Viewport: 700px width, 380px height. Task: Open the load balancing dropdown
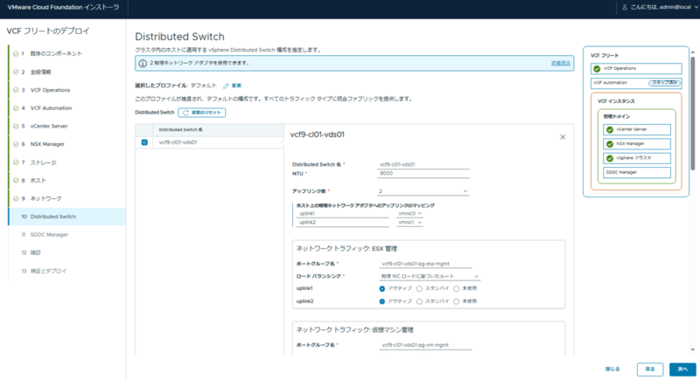click(430, 276)
